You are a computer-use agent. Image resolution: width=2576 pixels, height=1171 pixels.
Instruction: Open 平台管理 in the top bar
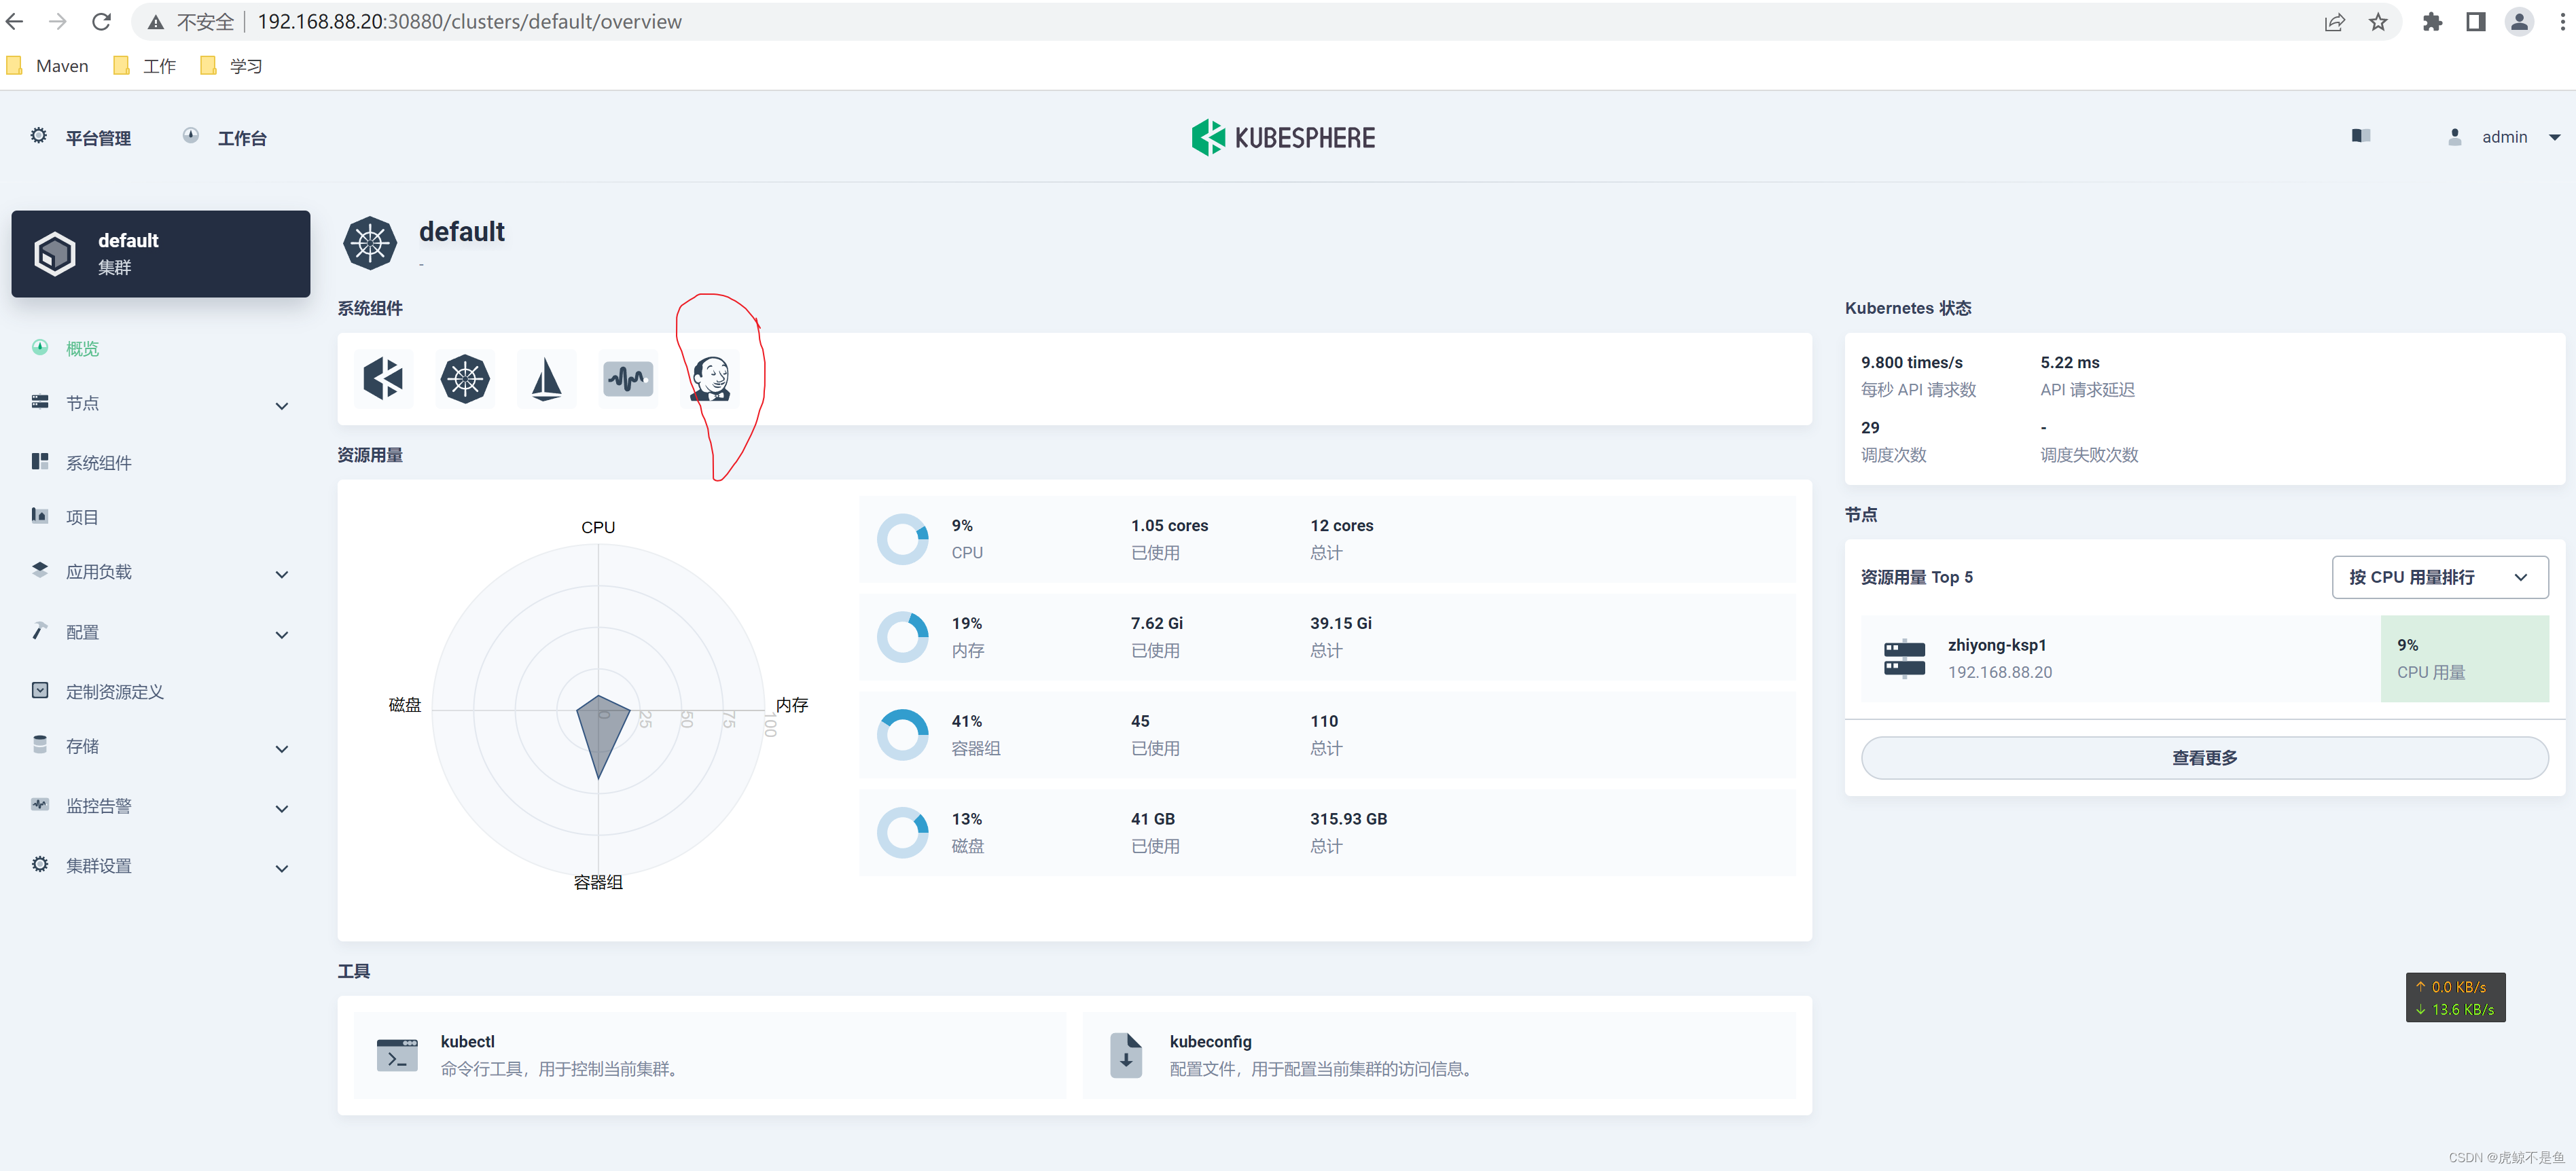click(x=81, y=138)
